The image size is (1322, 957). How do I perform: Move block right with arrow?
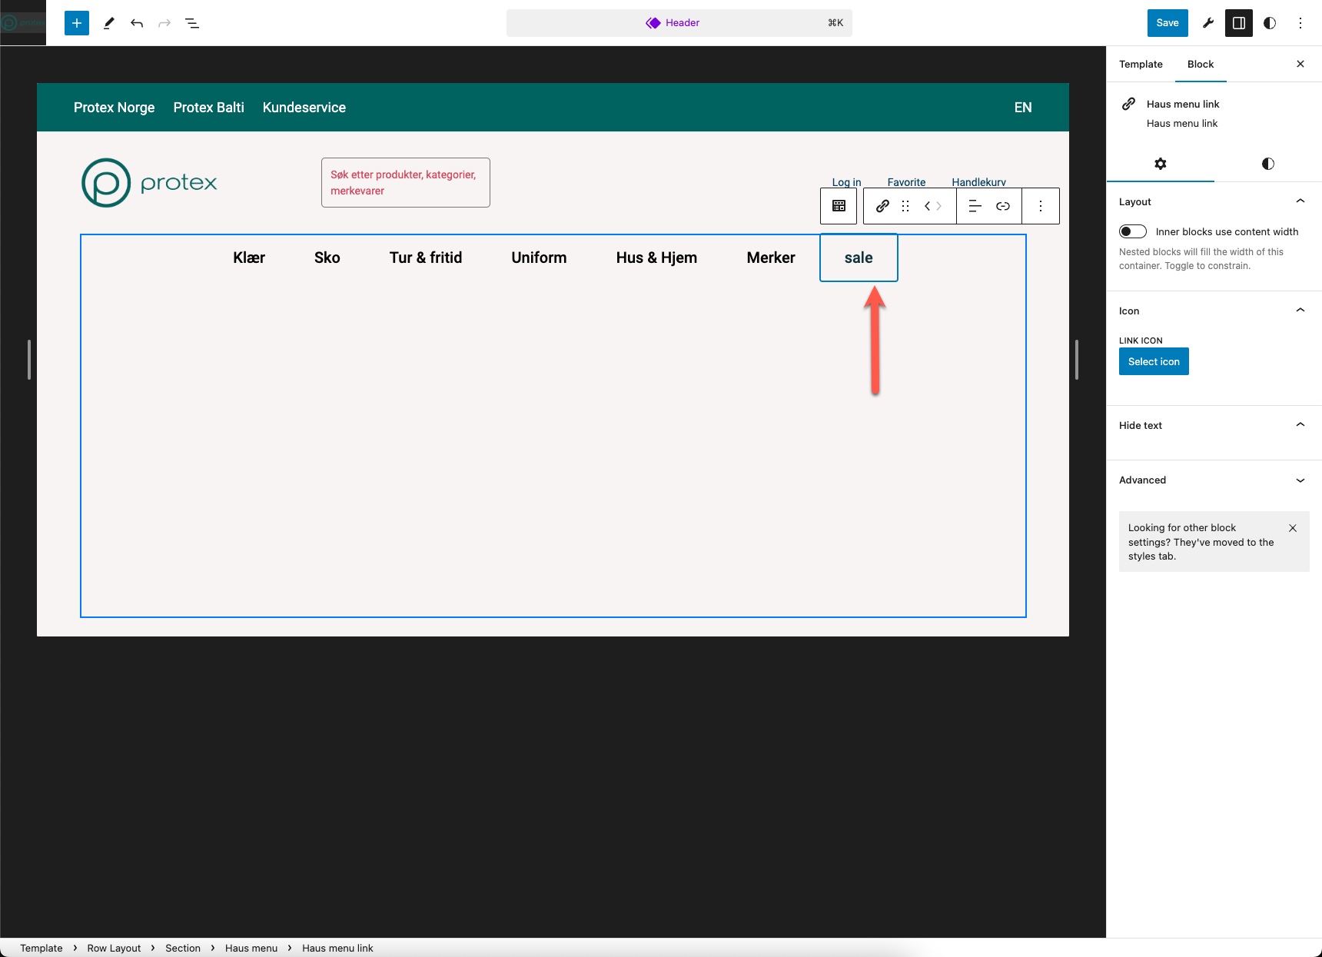tap(939, 206)
